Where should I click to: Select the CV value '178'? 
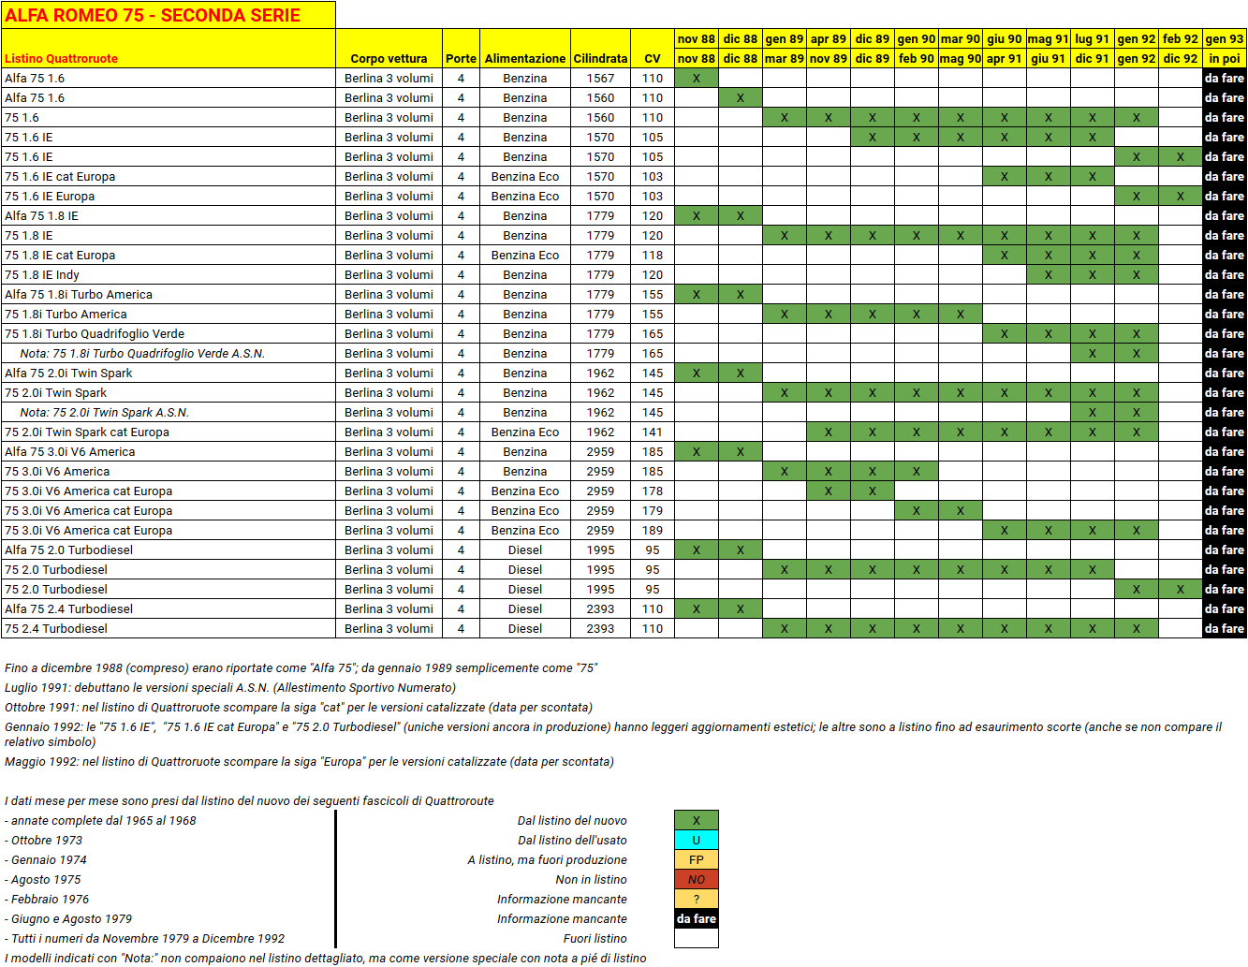(x=653, y=491)
